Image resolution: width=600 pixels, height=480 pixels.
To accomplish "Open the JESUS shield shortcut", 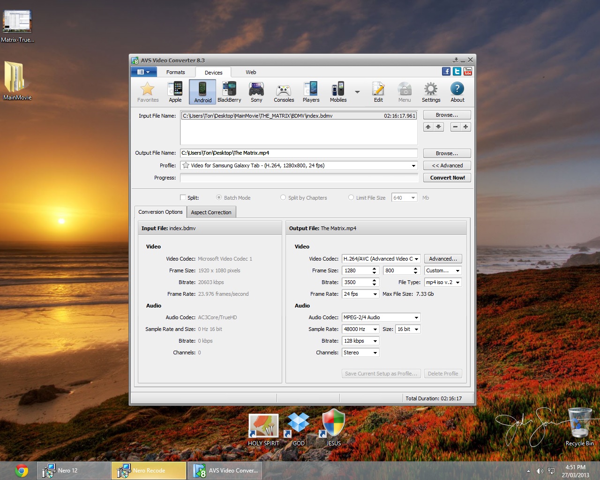I will [x=333, y=427].
